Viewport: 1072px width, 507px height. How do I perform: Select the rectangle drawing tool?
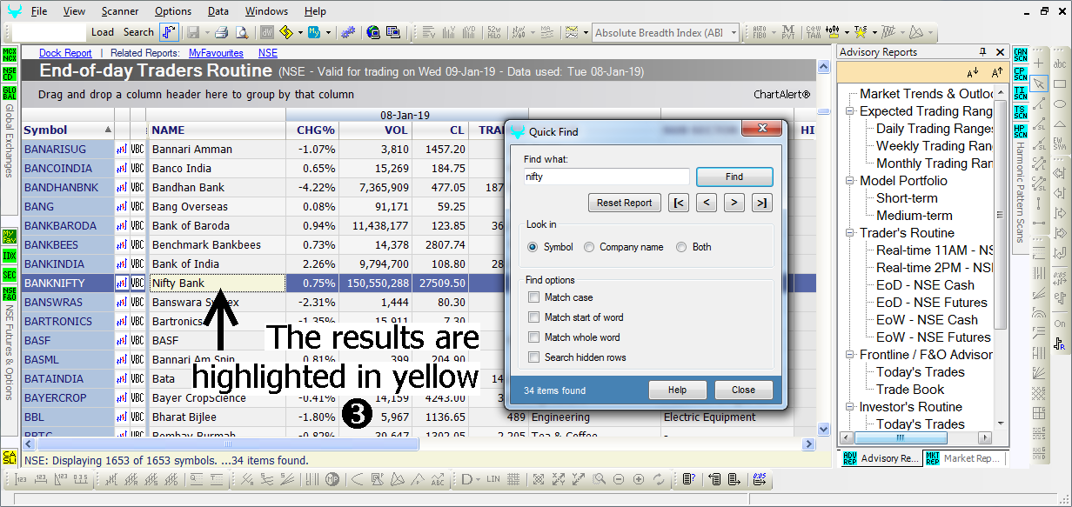1060,84
